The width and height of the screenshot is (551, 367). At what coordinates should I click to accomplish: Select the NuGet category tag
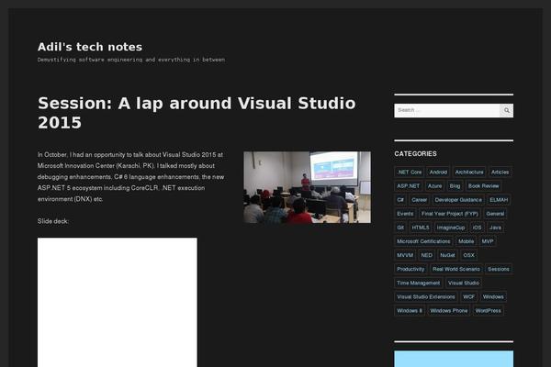click(448, 255)
